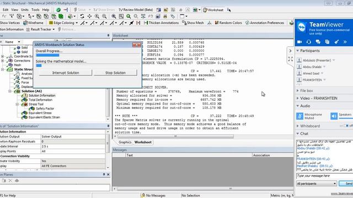Click the TeamViewer double-arrow more icon
Screen dimensions: 353x198
345,42
